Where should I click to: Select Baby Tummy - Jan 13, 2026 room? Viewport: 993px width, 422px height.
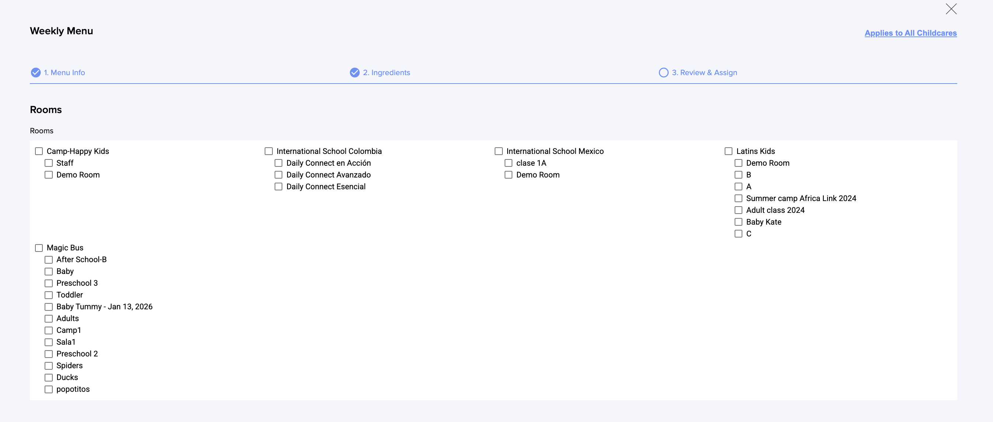click(49, 307)
